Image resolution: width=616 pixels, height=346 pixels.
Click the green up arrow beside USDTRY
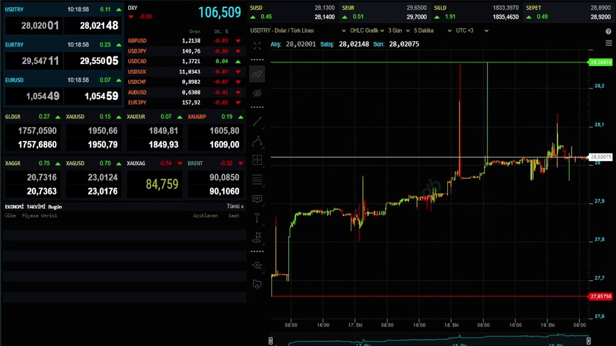click(119, 10)
